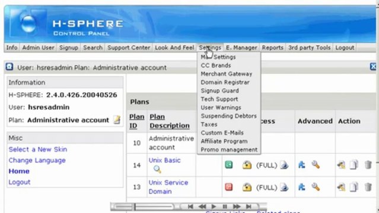Open the Support Center menu
This screenshot has height=213, width=379.
(129, 47)
